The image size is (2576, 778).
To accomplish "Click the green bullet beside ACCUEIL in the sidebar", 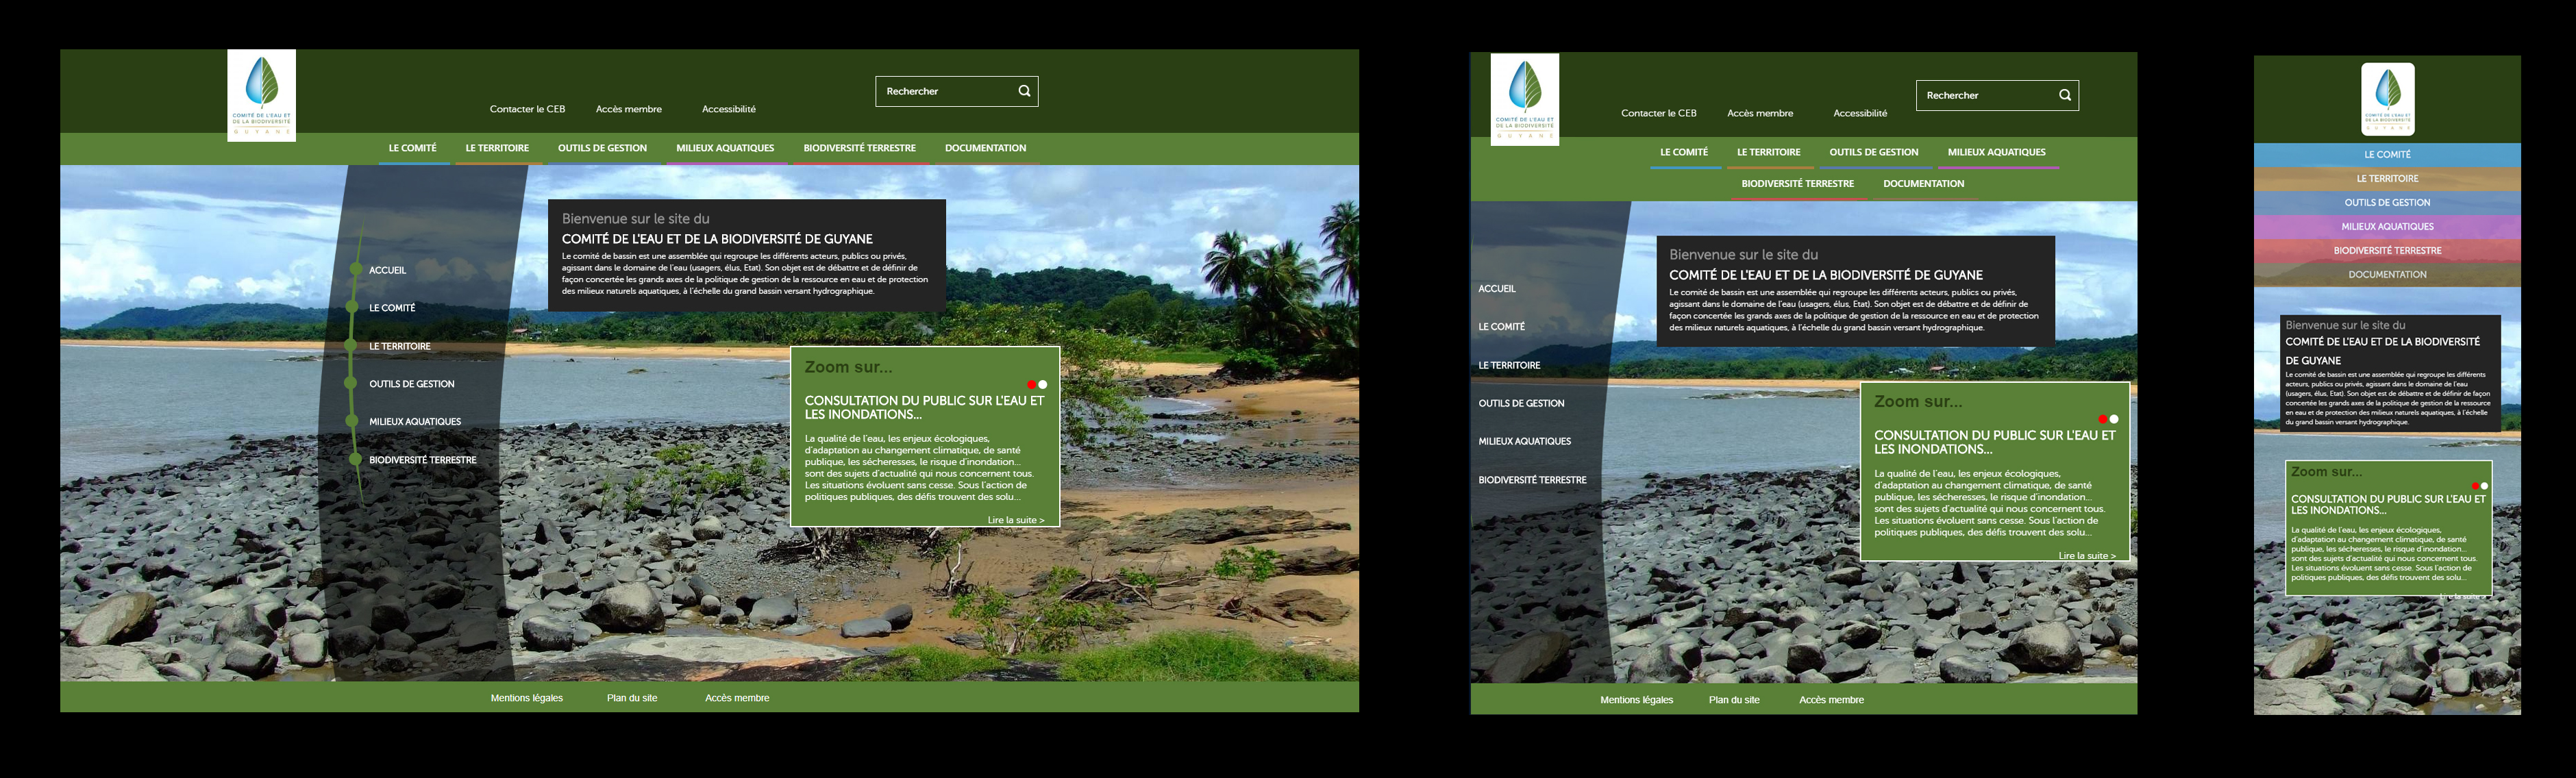I will tap(355, 269).
